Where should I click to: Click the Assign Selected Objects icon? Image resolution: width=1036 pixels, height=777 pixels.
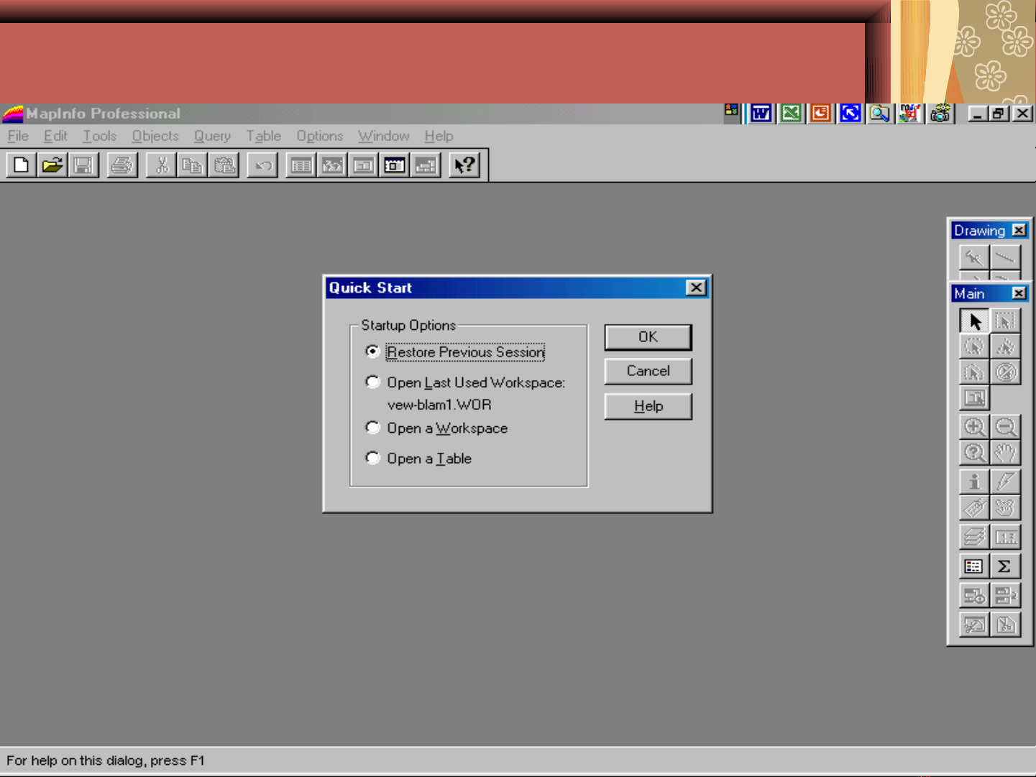point(1005,596)
